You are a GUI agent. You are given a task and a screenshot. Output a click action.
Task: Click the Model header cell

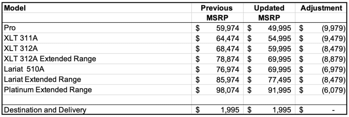(15, 8)
